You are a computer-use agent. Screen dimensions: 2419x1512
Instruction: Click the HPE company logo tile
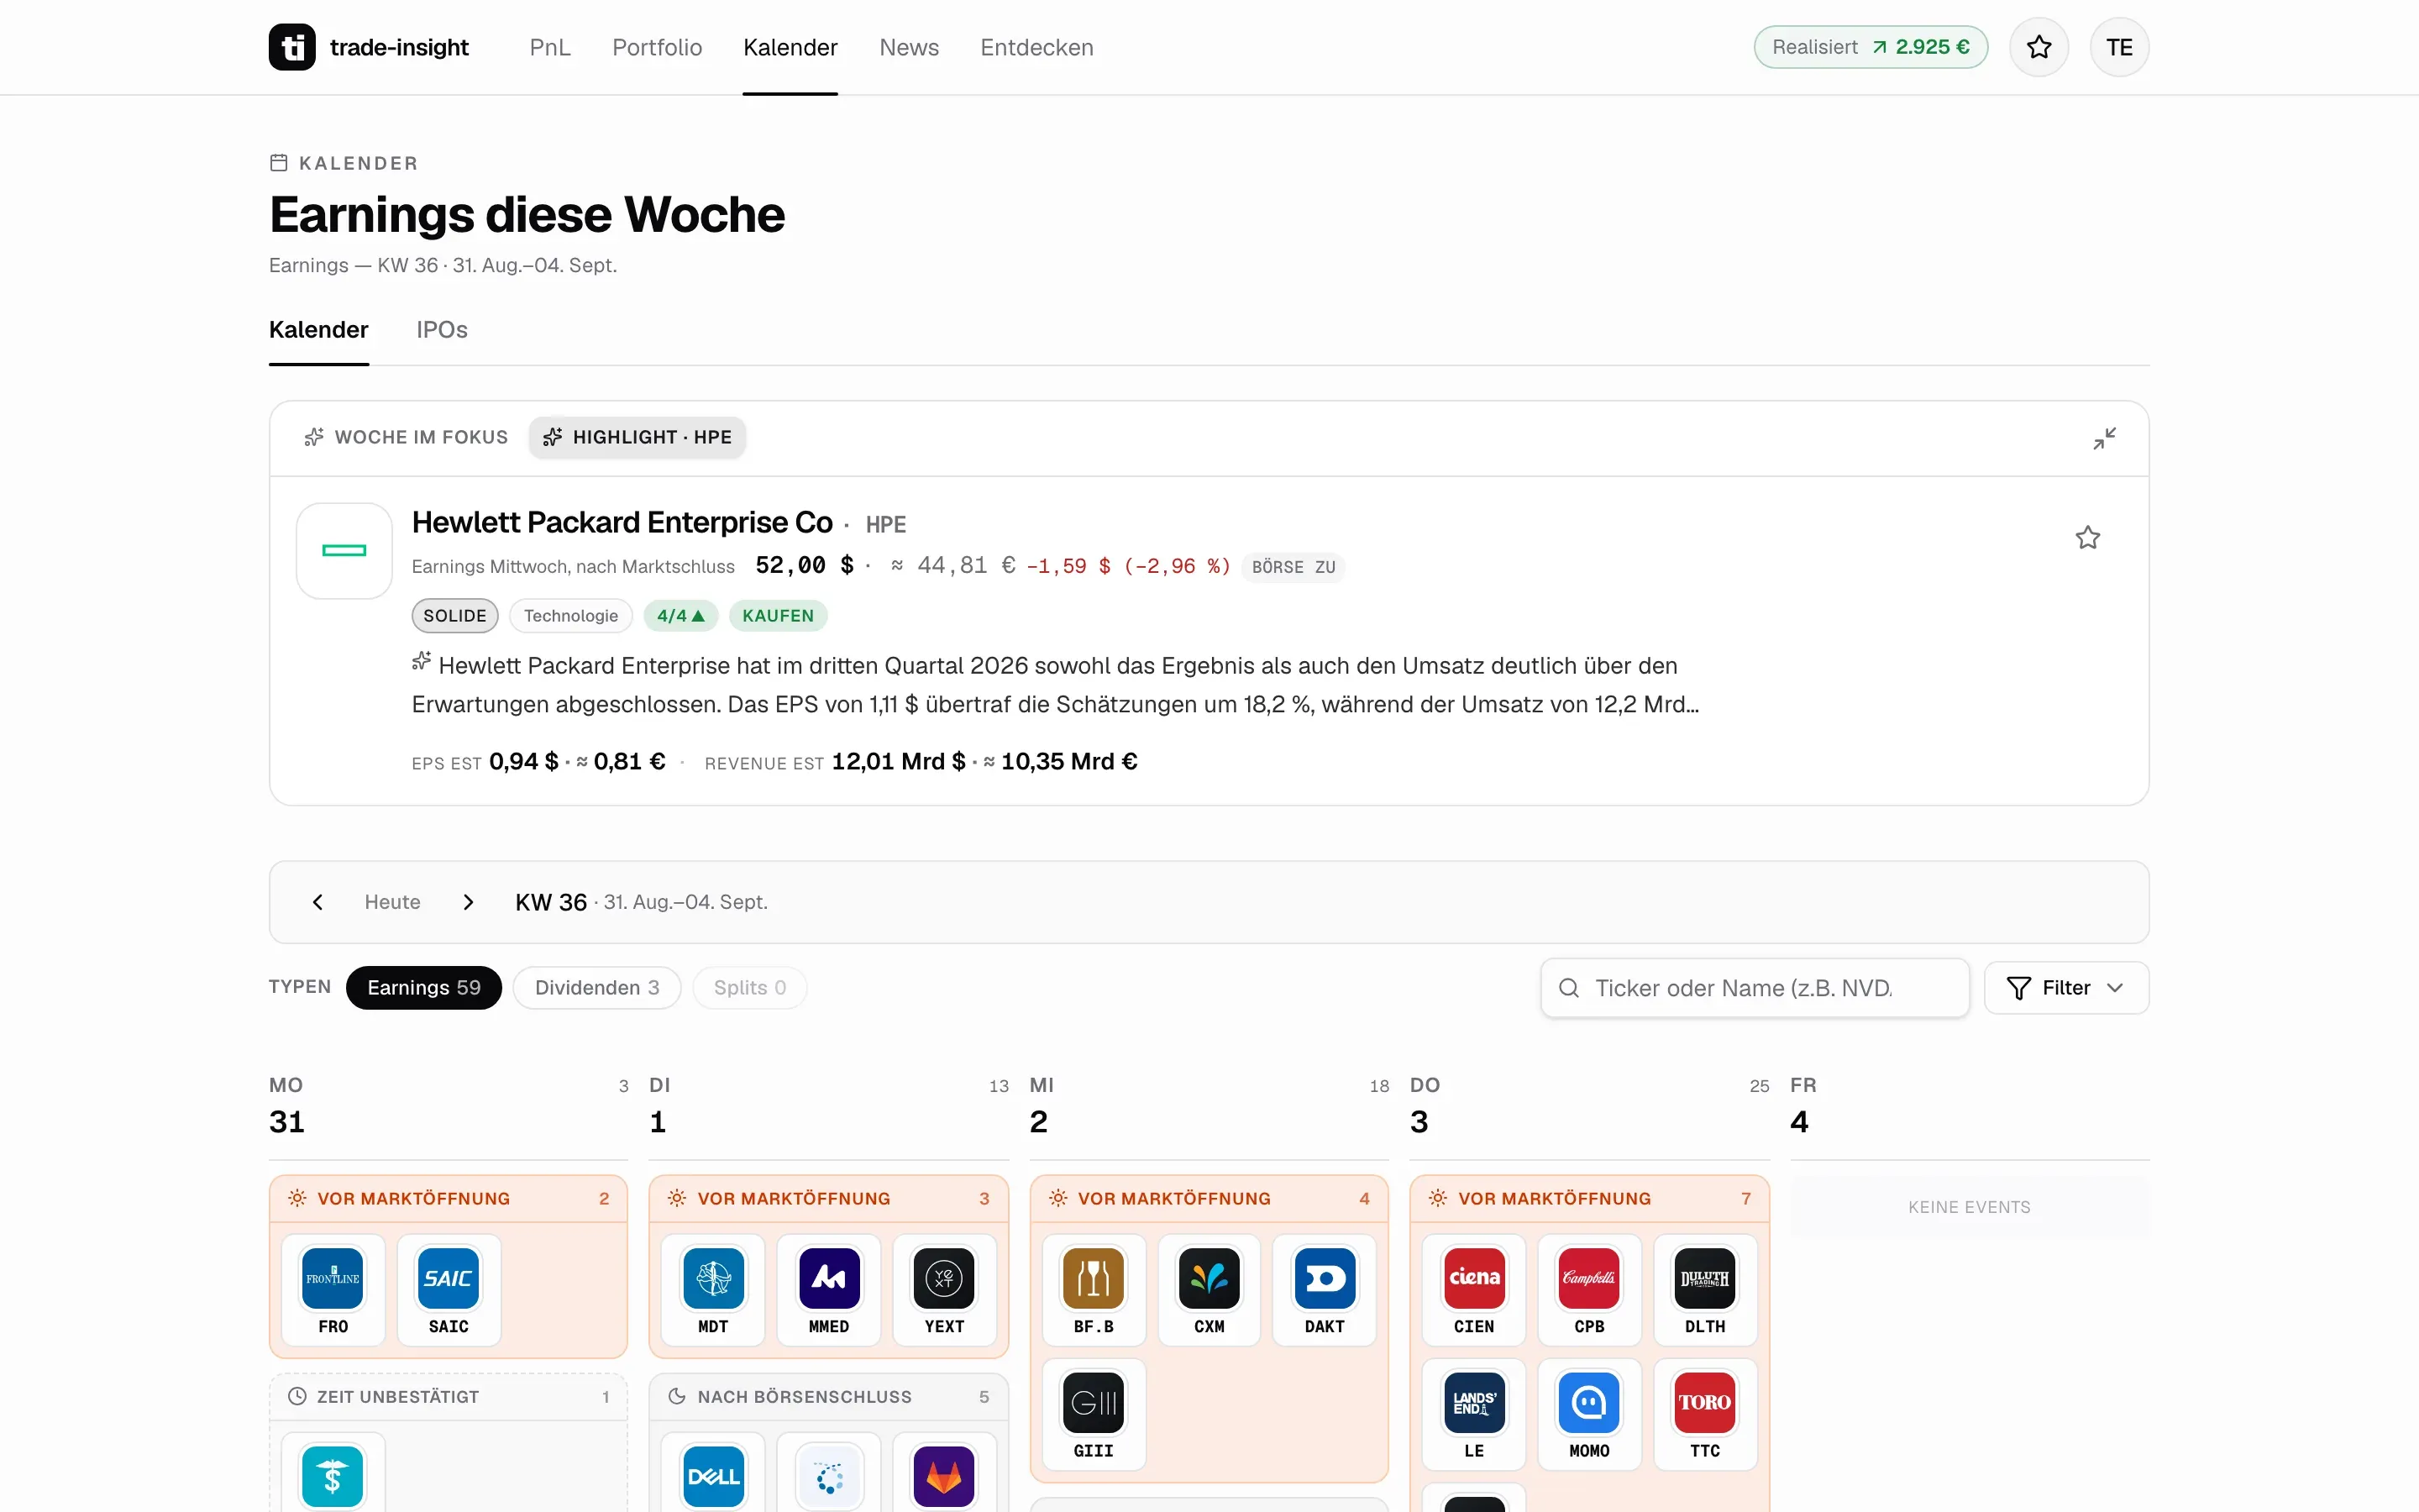(x=344, y=551)
